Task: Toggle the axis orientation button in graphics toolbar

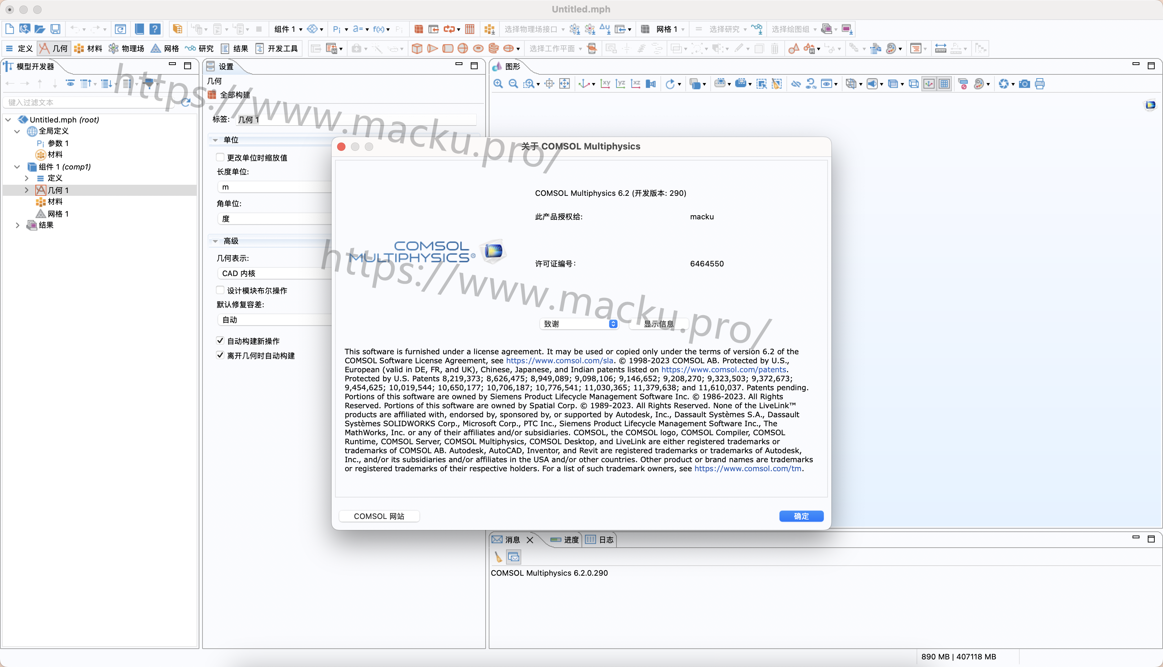Action: [929, 84]
